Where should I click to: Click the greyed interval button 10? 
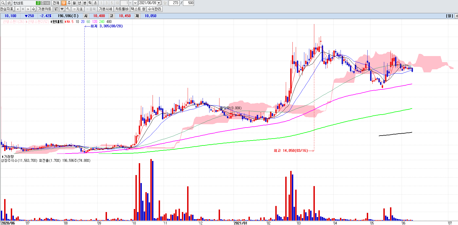pos(117,3)
